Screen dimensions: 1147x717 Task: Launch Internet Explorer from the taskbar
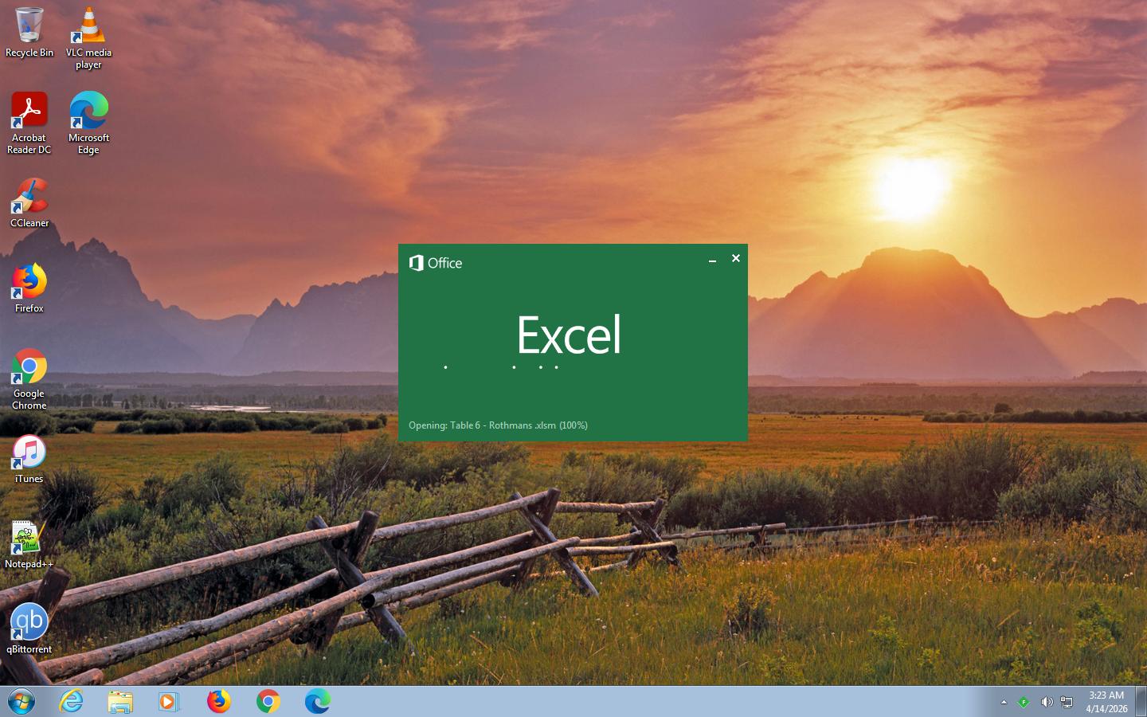pos(72,701)
